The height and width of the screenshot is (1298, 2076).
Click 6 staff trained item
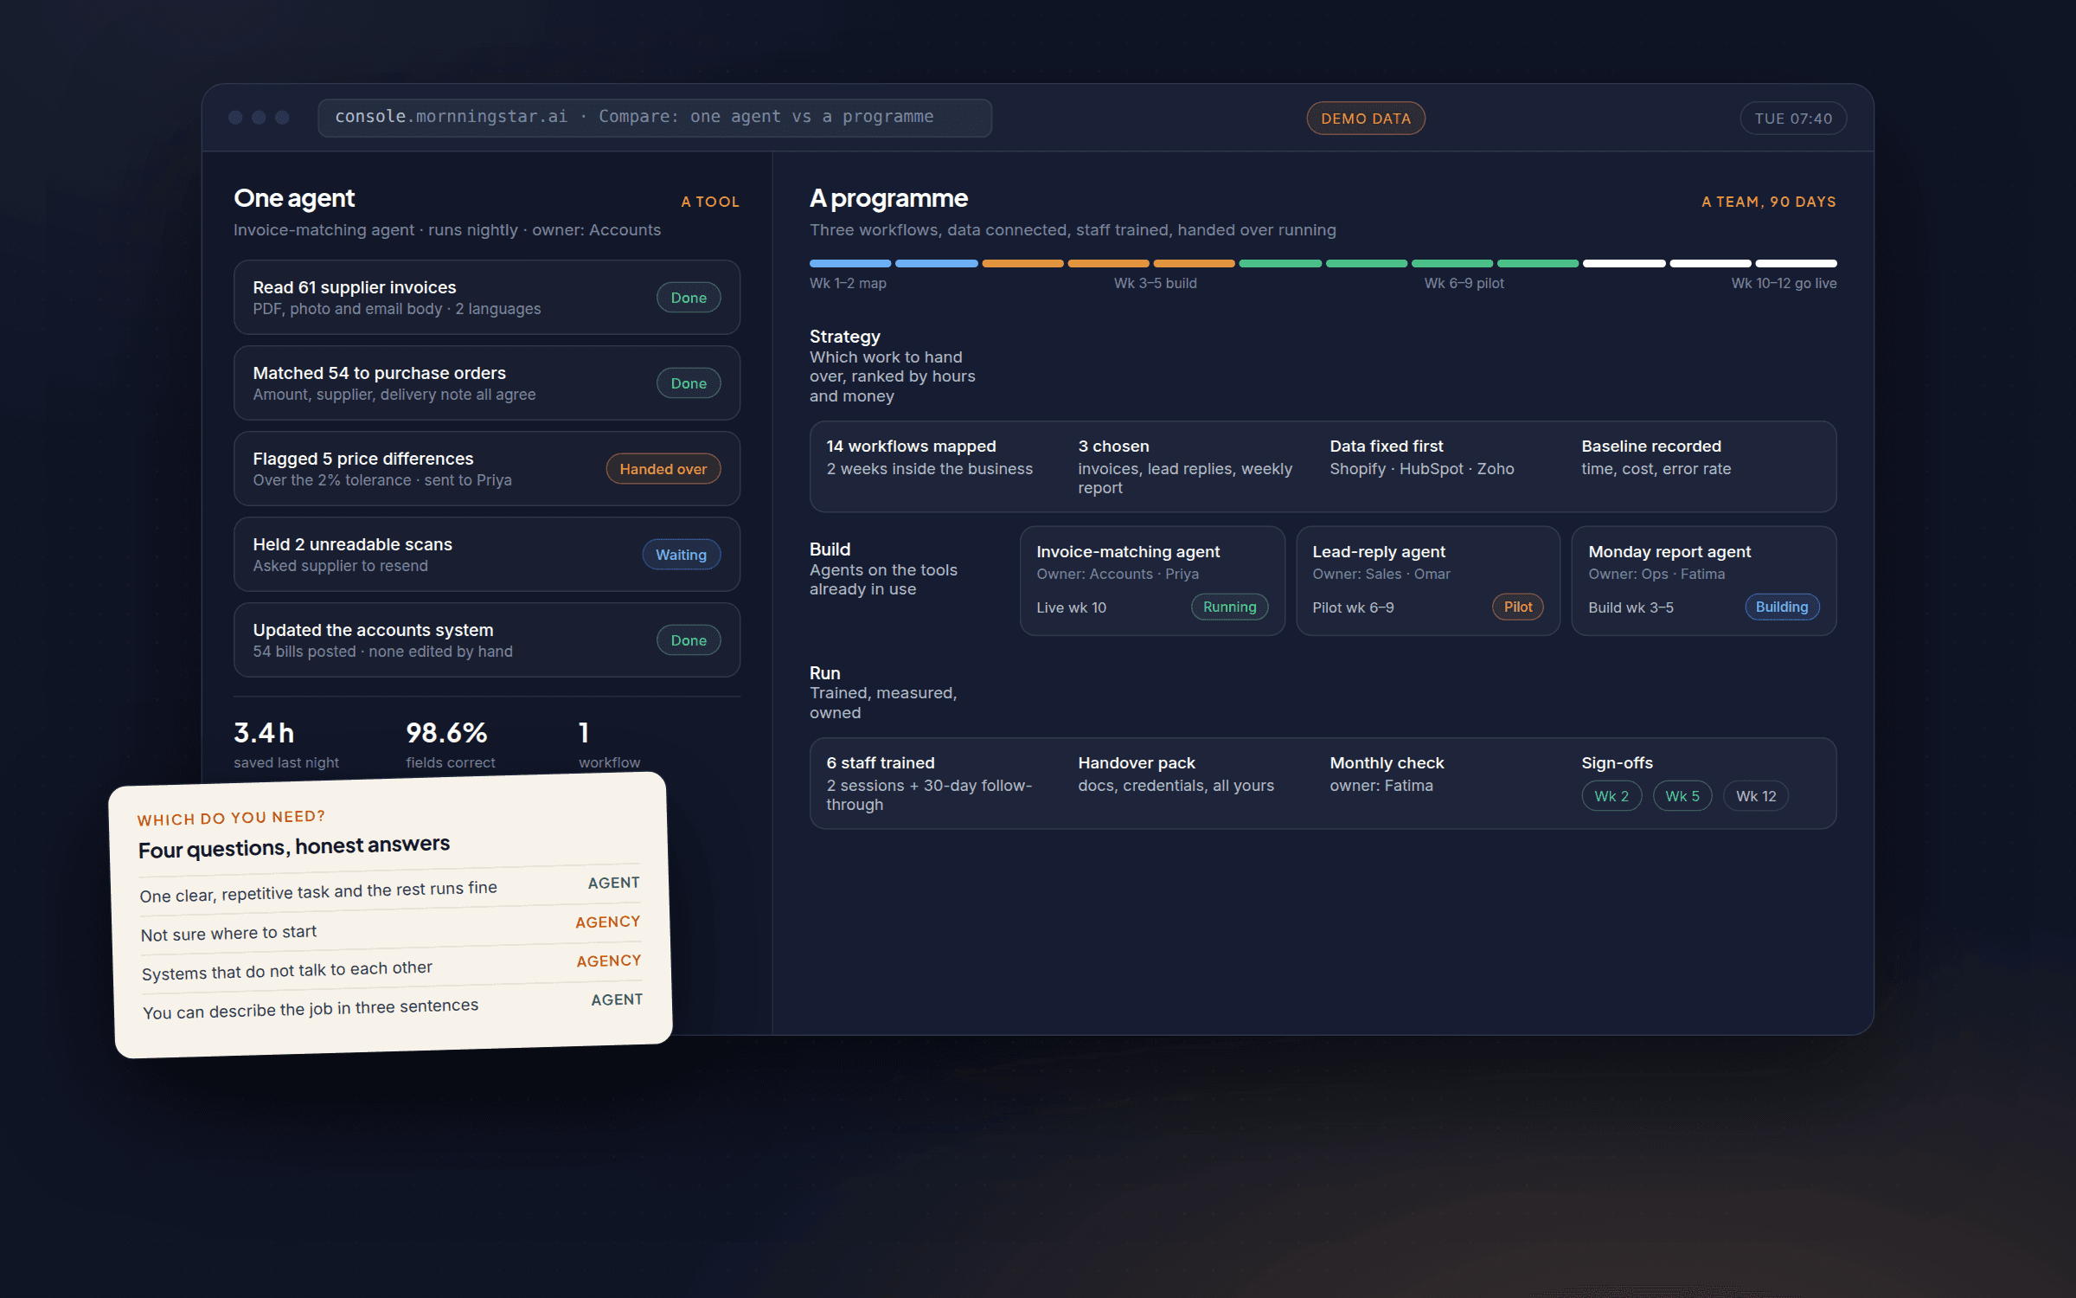(930, 783)
